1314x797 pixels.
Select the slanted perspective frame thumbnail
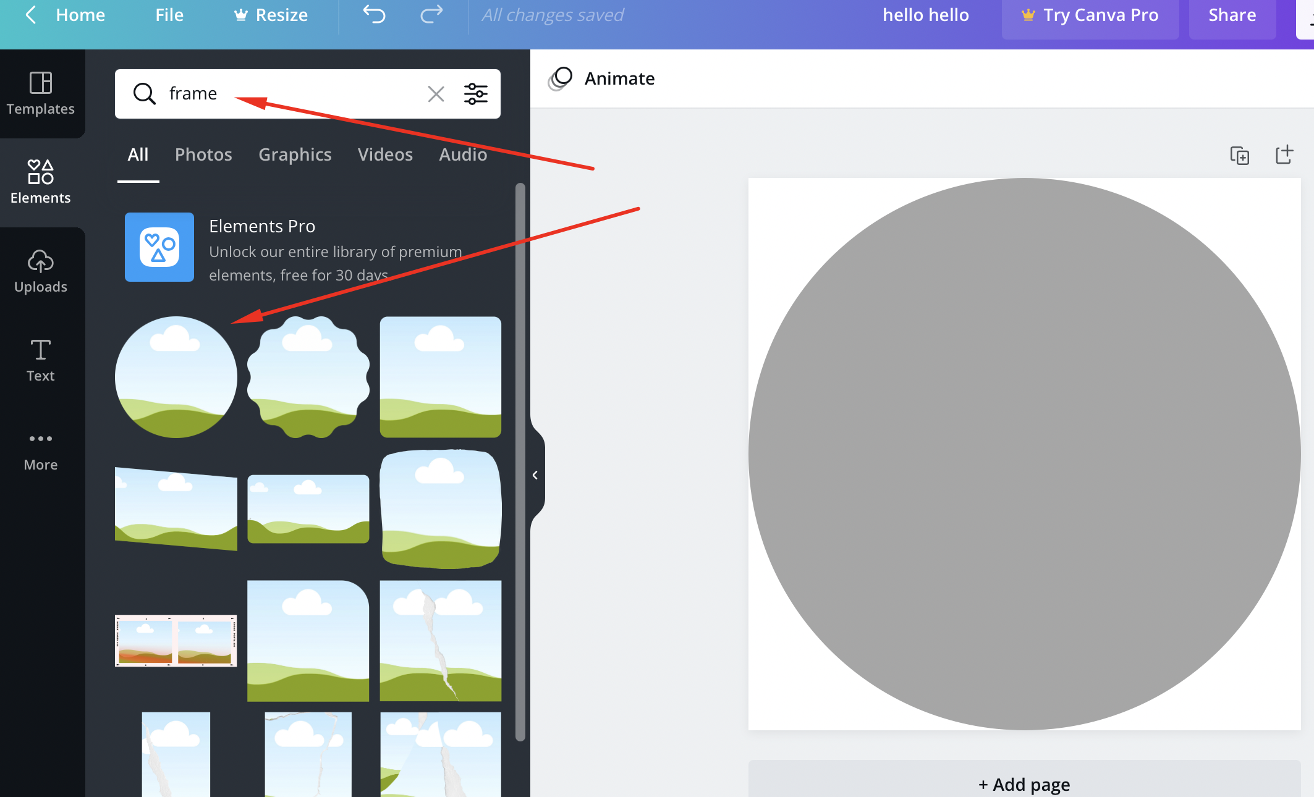point(176,509)
